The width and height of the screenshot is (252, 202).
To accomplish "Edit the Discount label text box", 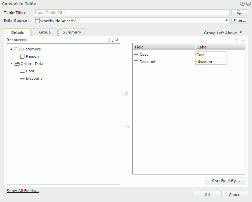I will [x=211, y=62].
